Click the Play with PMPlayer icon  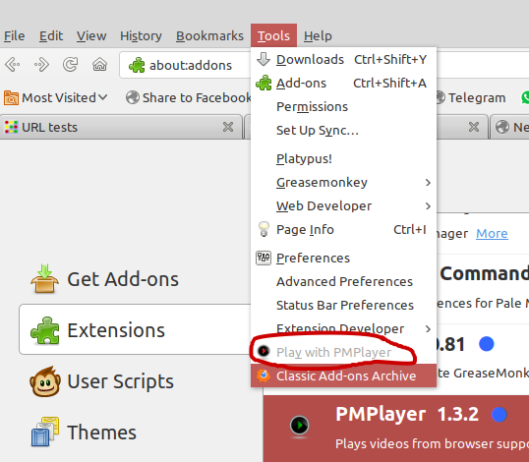(x=264, y=351)
